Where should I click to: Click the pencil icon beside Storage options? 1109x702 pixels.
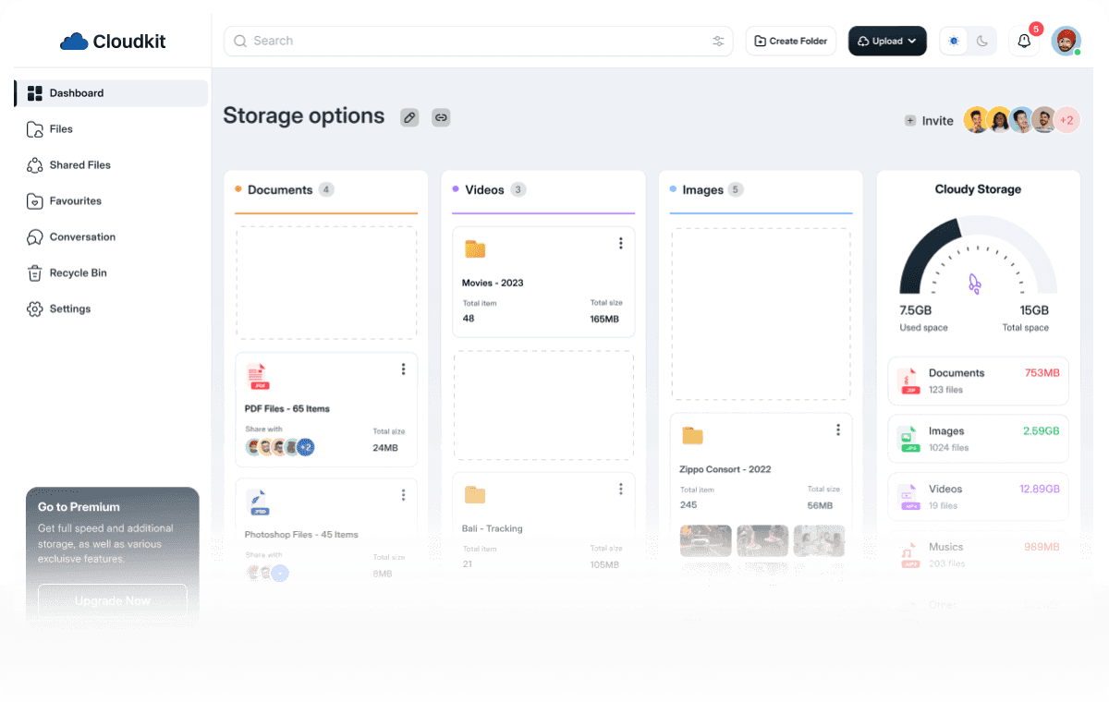pyautogui.click(x=409, y=117)
